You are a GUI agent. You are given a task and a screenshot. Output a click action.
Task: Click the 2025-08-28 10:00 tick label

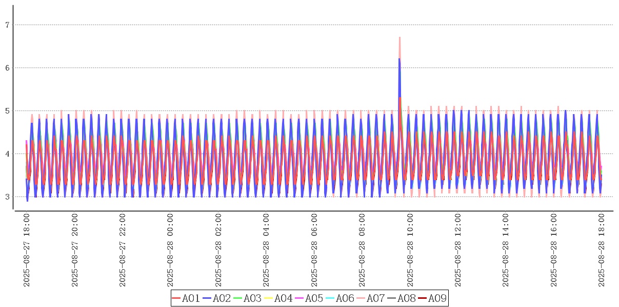410,250
